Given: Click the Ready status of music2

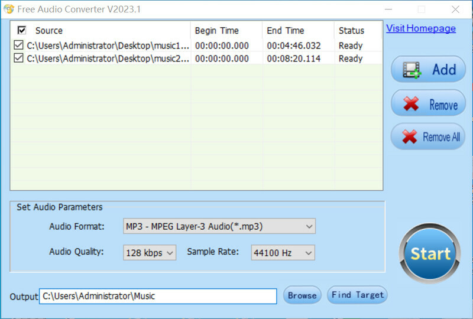Looking at the screenshot, I should pyautogui.click(x=351, y=58).
